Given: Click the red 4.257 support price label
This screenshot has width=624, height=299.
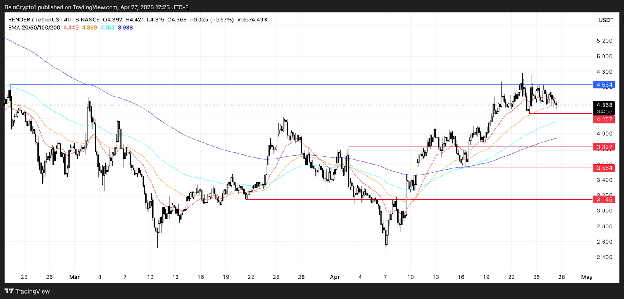Looking at the screenshot, I should (604, 119).
